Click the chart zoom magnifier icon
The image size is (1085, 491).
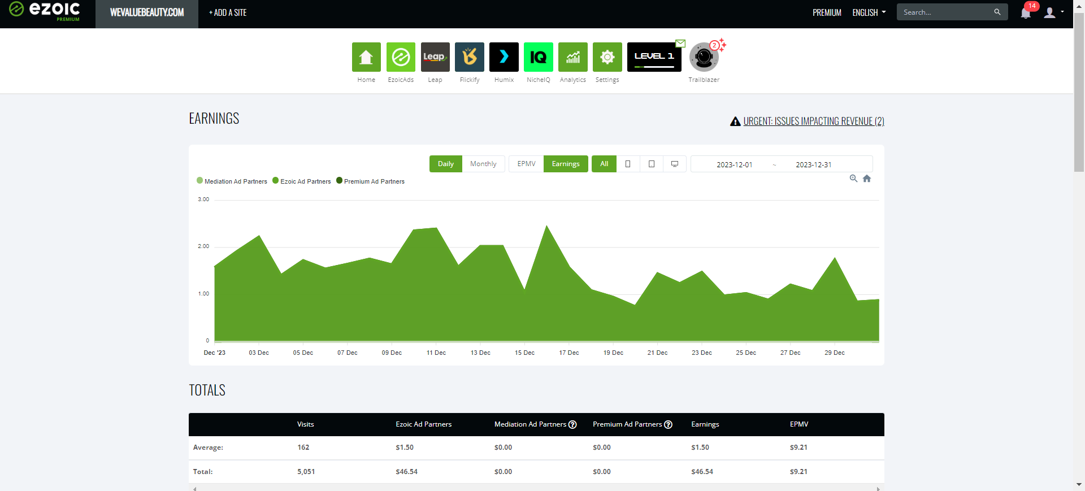(x=853, y=179)
